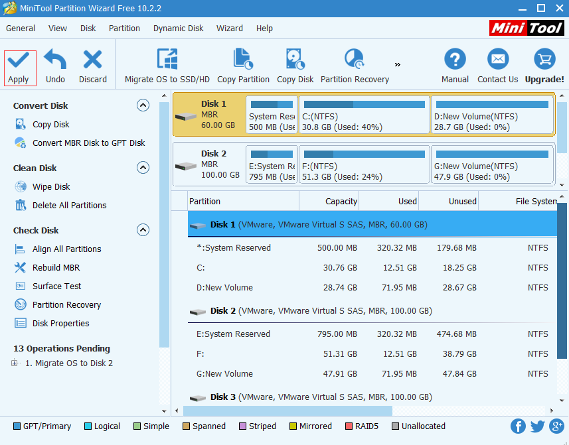569x445 pixels.
Task: Open the View menu
Action: (58, 29)
